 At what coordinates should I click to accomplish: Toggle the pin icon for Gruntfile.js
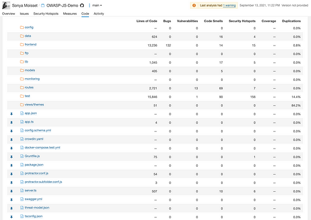(x=12, y=157)
